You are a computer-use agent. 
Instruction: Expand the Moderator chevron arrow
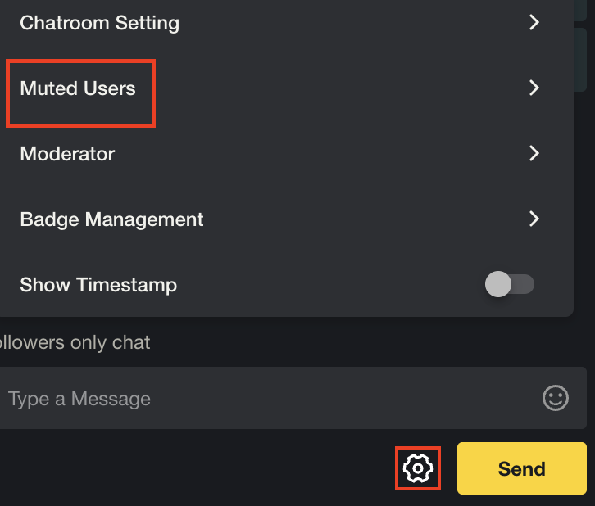(x=534, y=153)
